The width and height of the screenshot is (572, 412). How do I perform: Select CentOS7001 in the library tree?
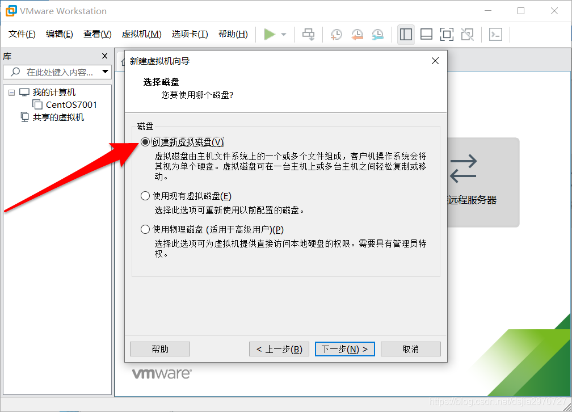71,105
